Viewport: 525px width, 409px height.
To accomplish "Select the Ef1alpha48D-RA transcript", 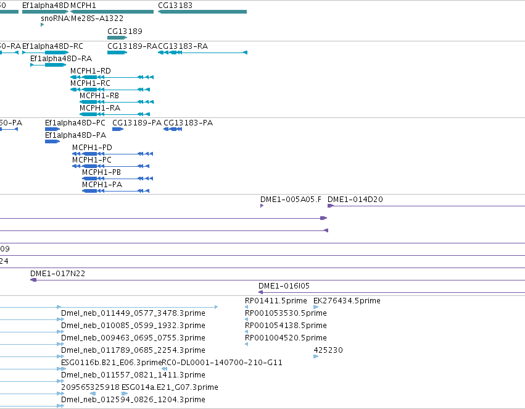I will [x=48, y=65].
